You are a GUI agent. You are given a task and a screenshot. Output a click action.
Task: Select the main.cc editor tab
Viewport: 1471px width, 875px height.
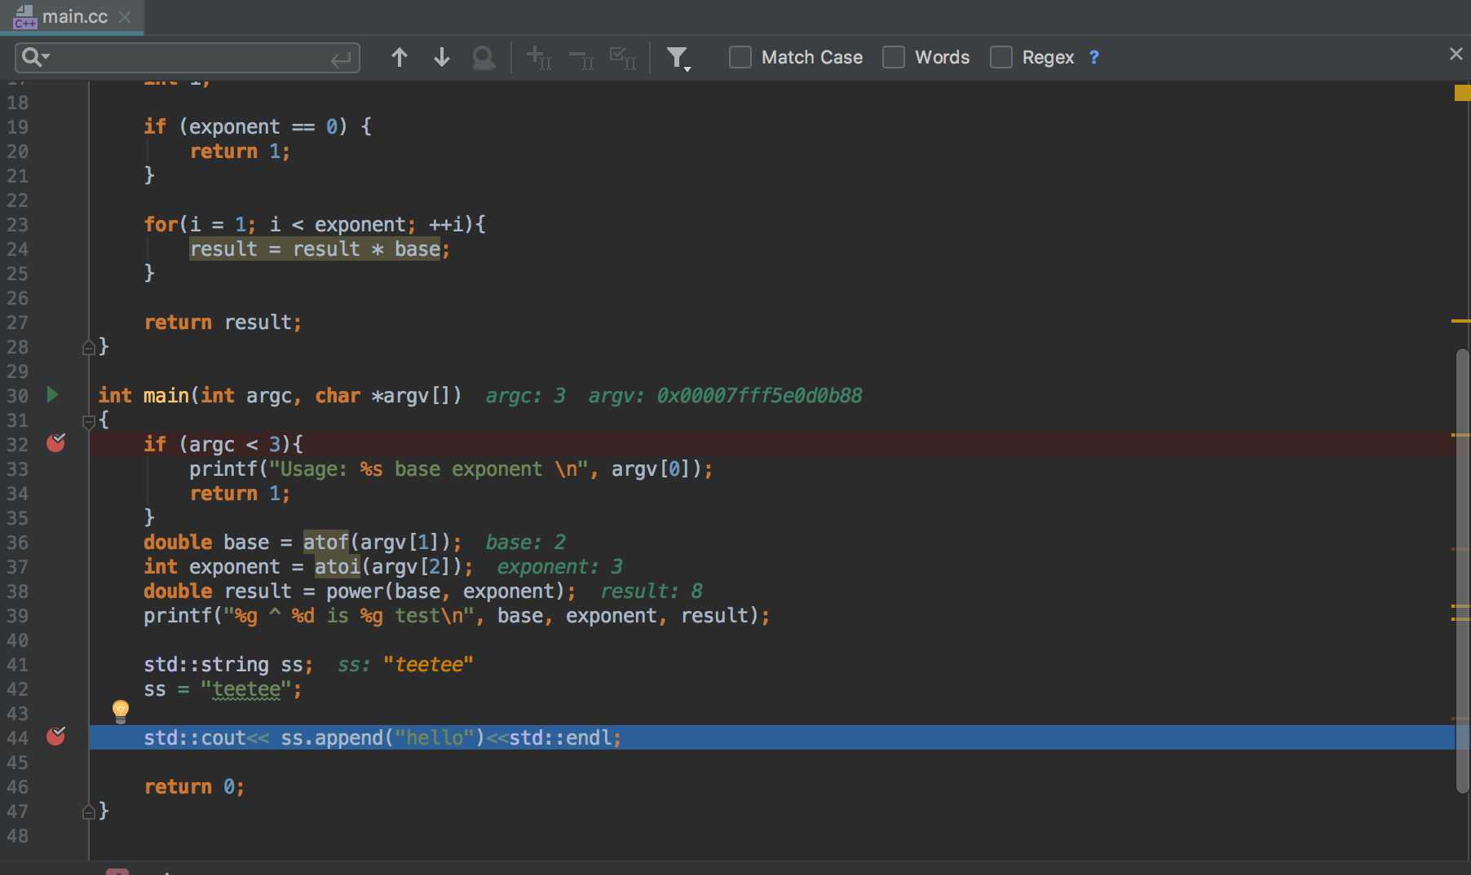73,16
